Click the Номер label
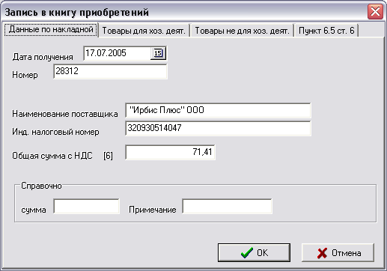Viewport: 387px width, 271px height. (x=25, y=75)
